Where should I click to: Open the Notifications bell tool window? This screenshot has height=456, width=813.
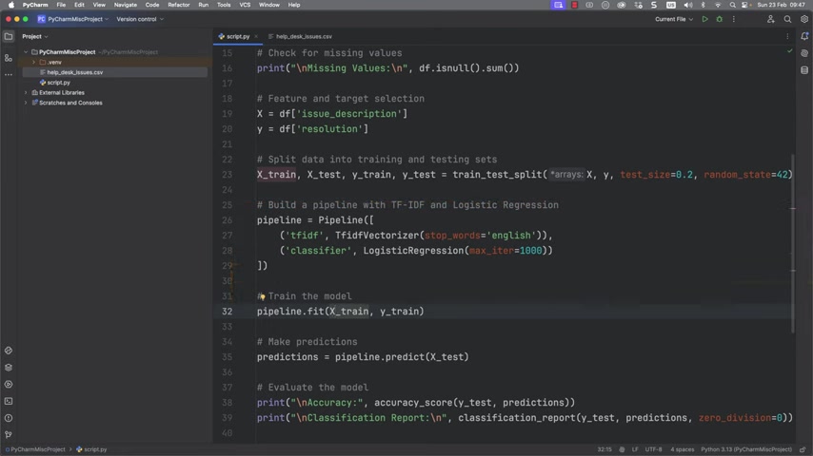(804, 37)
